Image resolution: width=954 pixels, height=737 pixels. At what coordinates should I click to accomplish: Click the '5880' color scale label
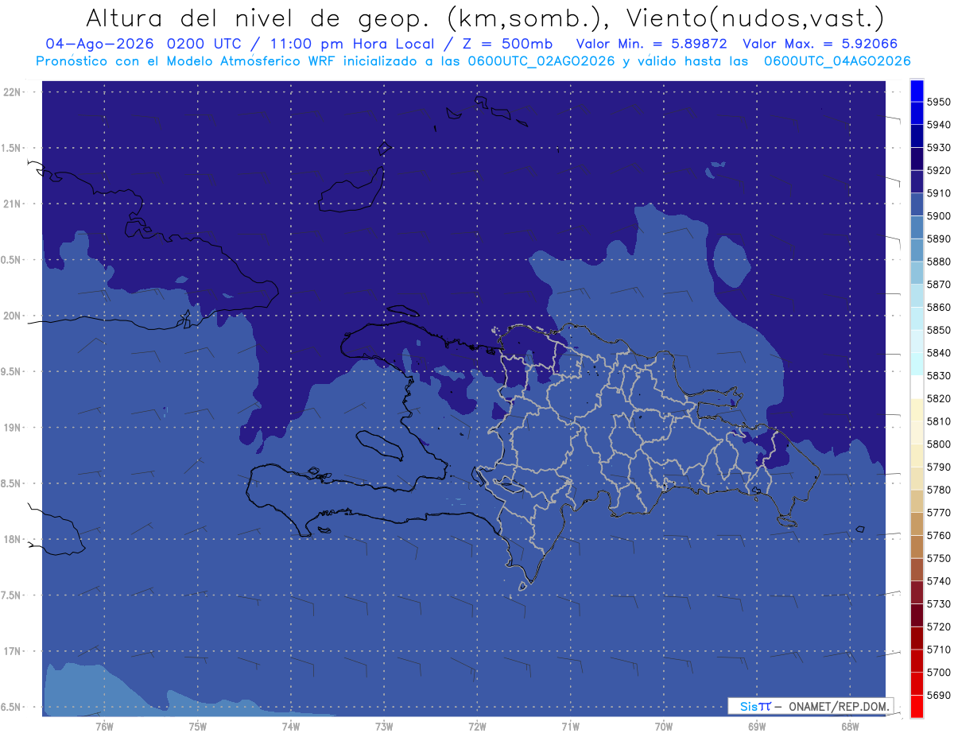point(939,262)
